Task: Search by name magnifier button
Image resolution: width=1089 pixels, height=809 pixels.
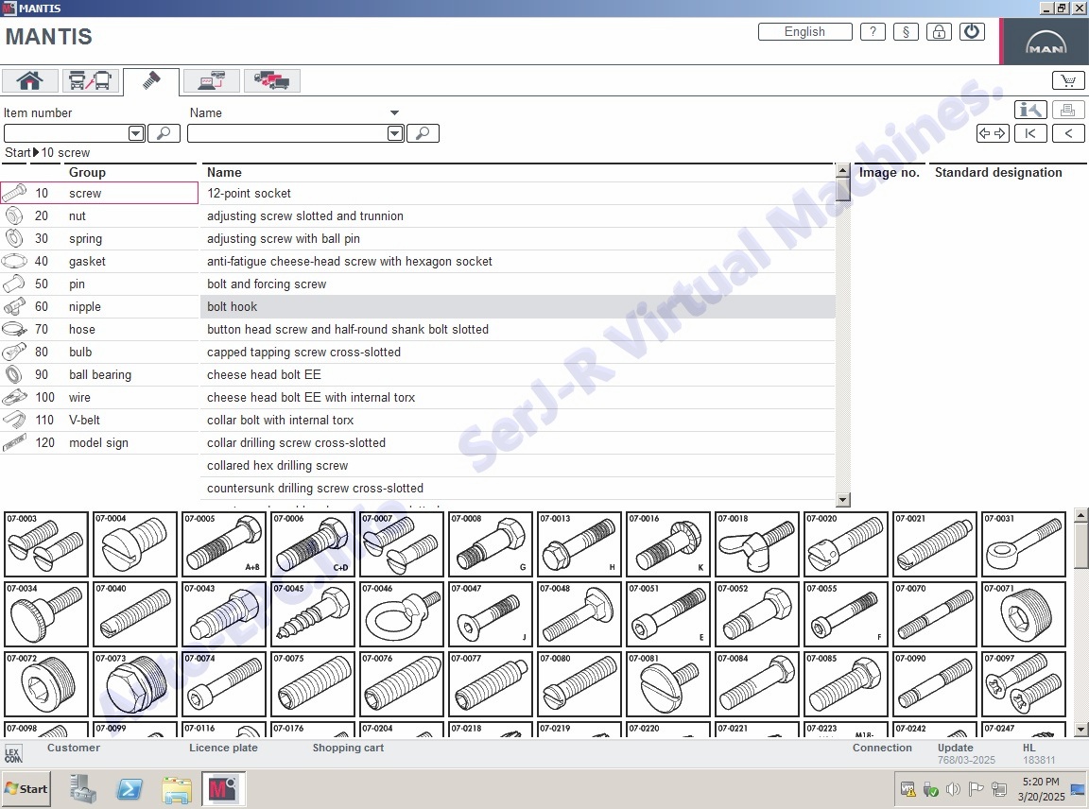Action: (423, 133)
